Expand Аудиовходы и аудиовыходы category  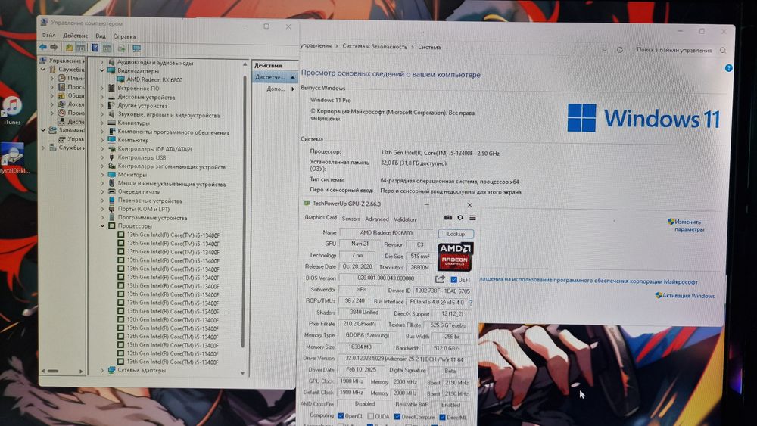coord(102,62)
